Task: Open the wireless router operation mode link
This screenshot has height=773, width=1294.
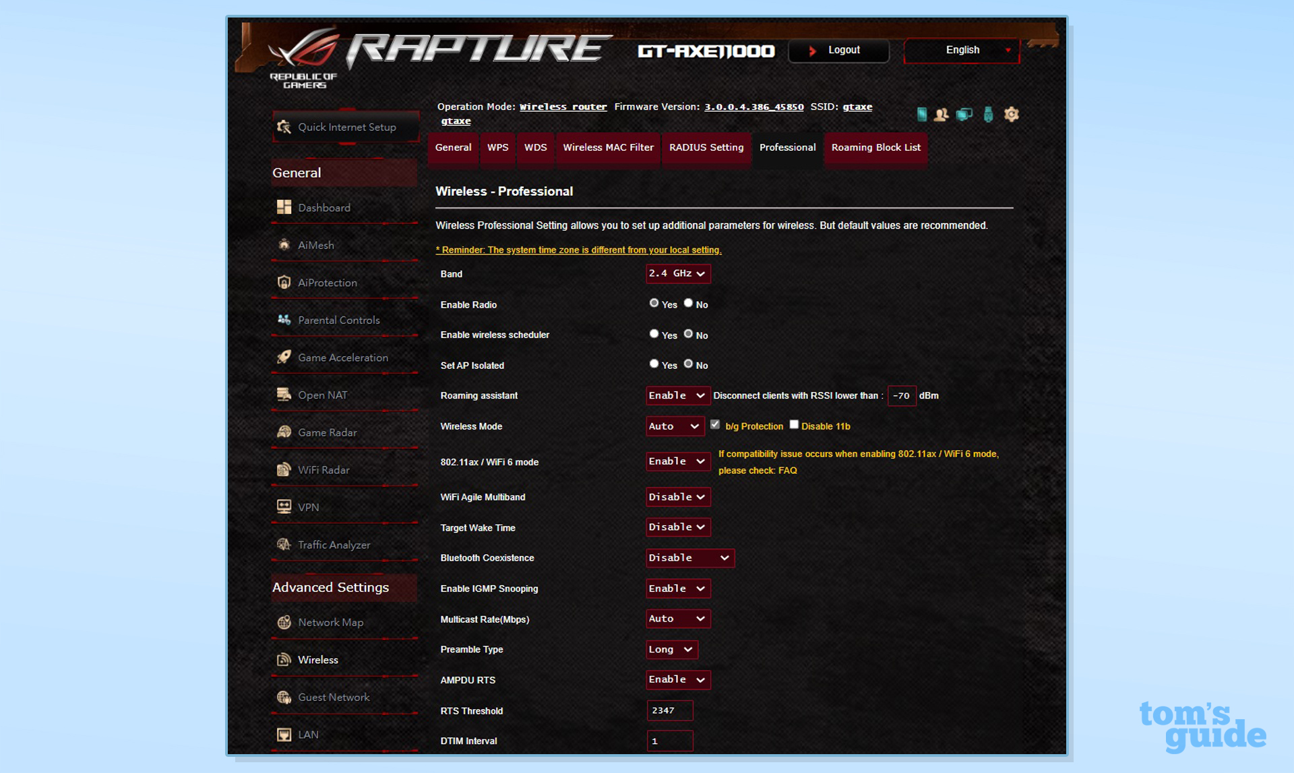Action: coord(563,106)
